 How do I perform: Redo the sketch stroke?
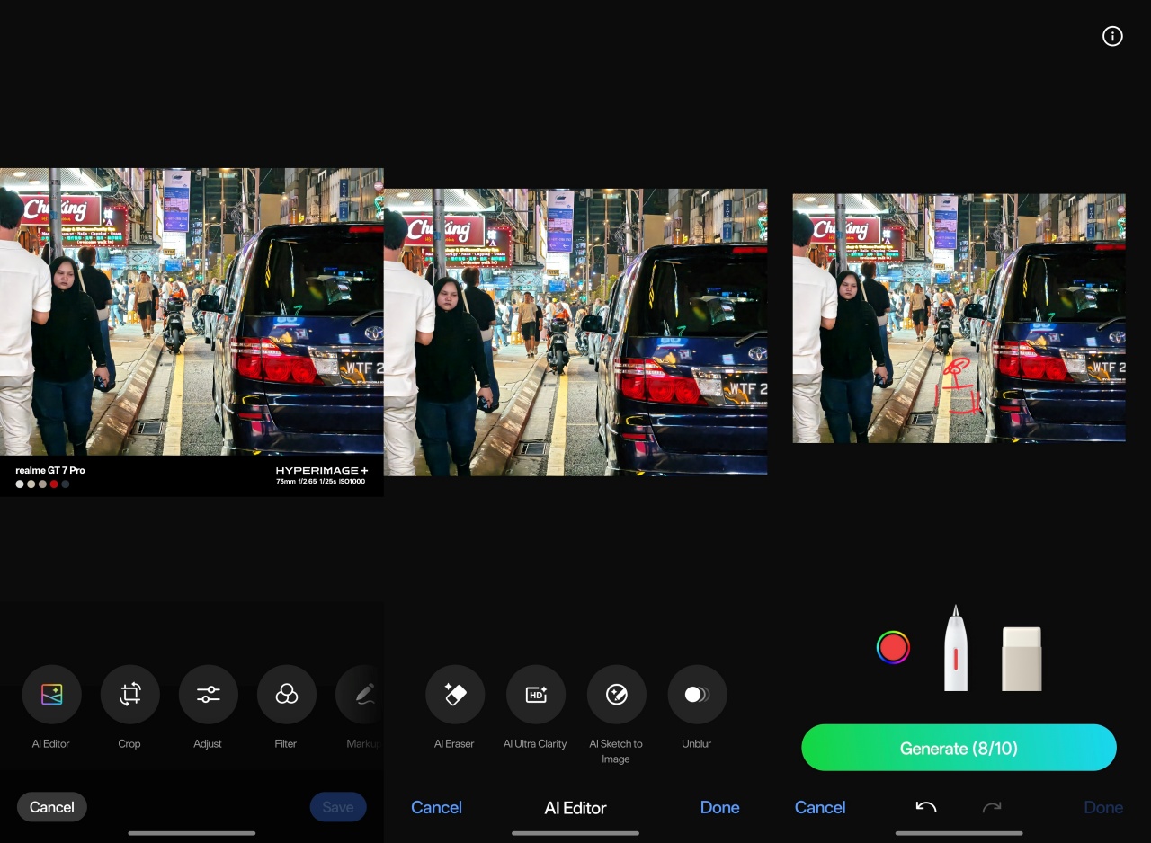[x=992, y=807]
